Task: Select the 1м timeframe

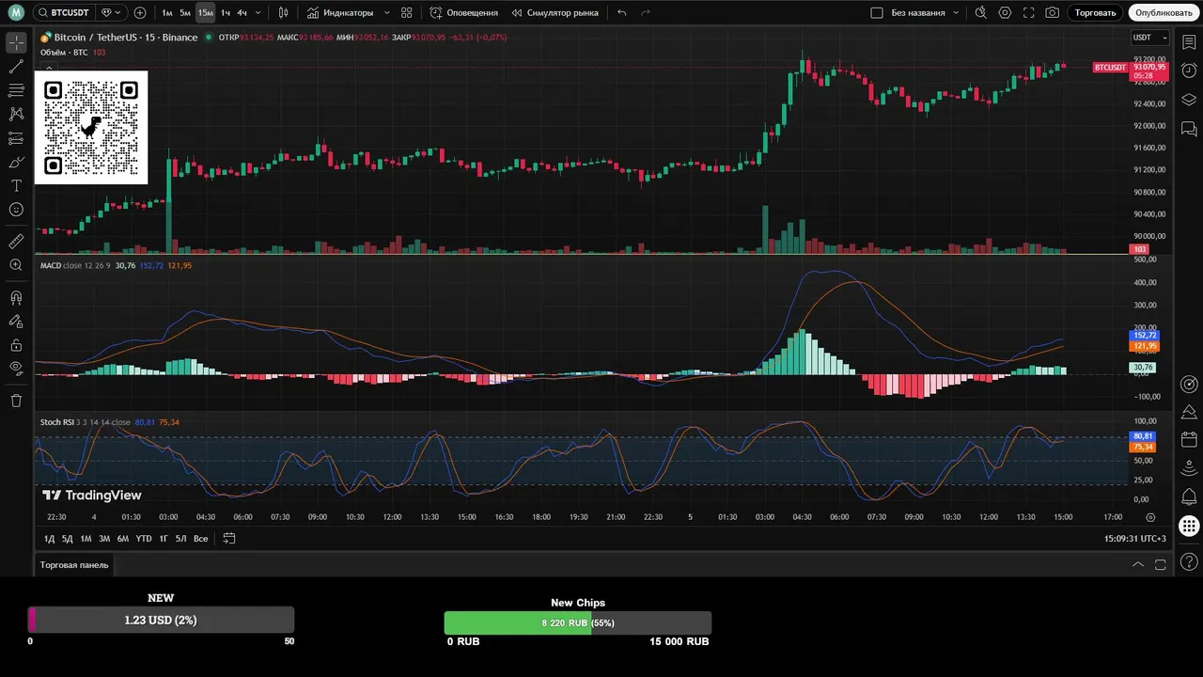Action: (x=167, y=13)
